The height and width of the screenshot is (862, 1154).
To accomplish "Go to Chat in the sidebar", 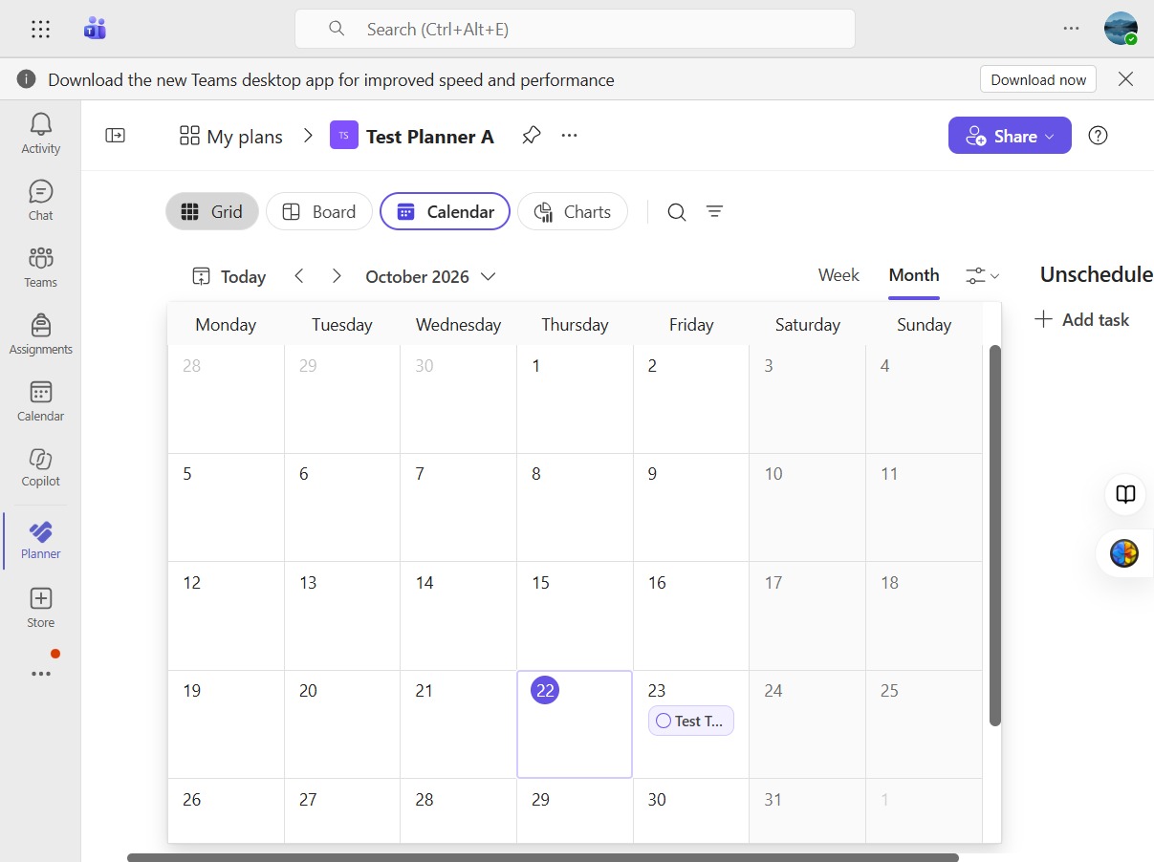I will pyautogui.click(x=40, y=200).
